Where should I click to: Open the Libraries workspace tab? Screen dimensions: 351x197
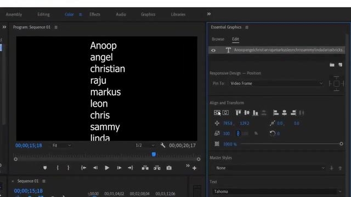[178, 15]
